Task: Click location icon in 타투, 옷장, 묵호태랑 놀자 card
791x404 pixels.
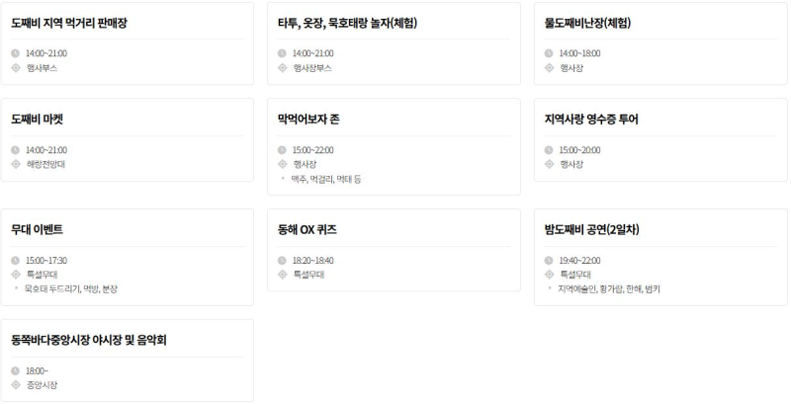Action: (283, 68)
